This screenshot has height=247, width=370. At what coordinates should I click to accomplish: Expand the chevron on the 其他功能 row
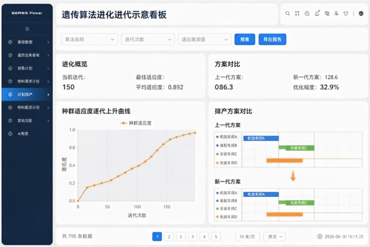click(48, 121)
